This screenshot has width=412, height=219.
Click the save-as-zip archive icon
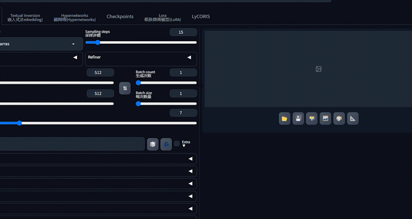click(x=312, y=119)
